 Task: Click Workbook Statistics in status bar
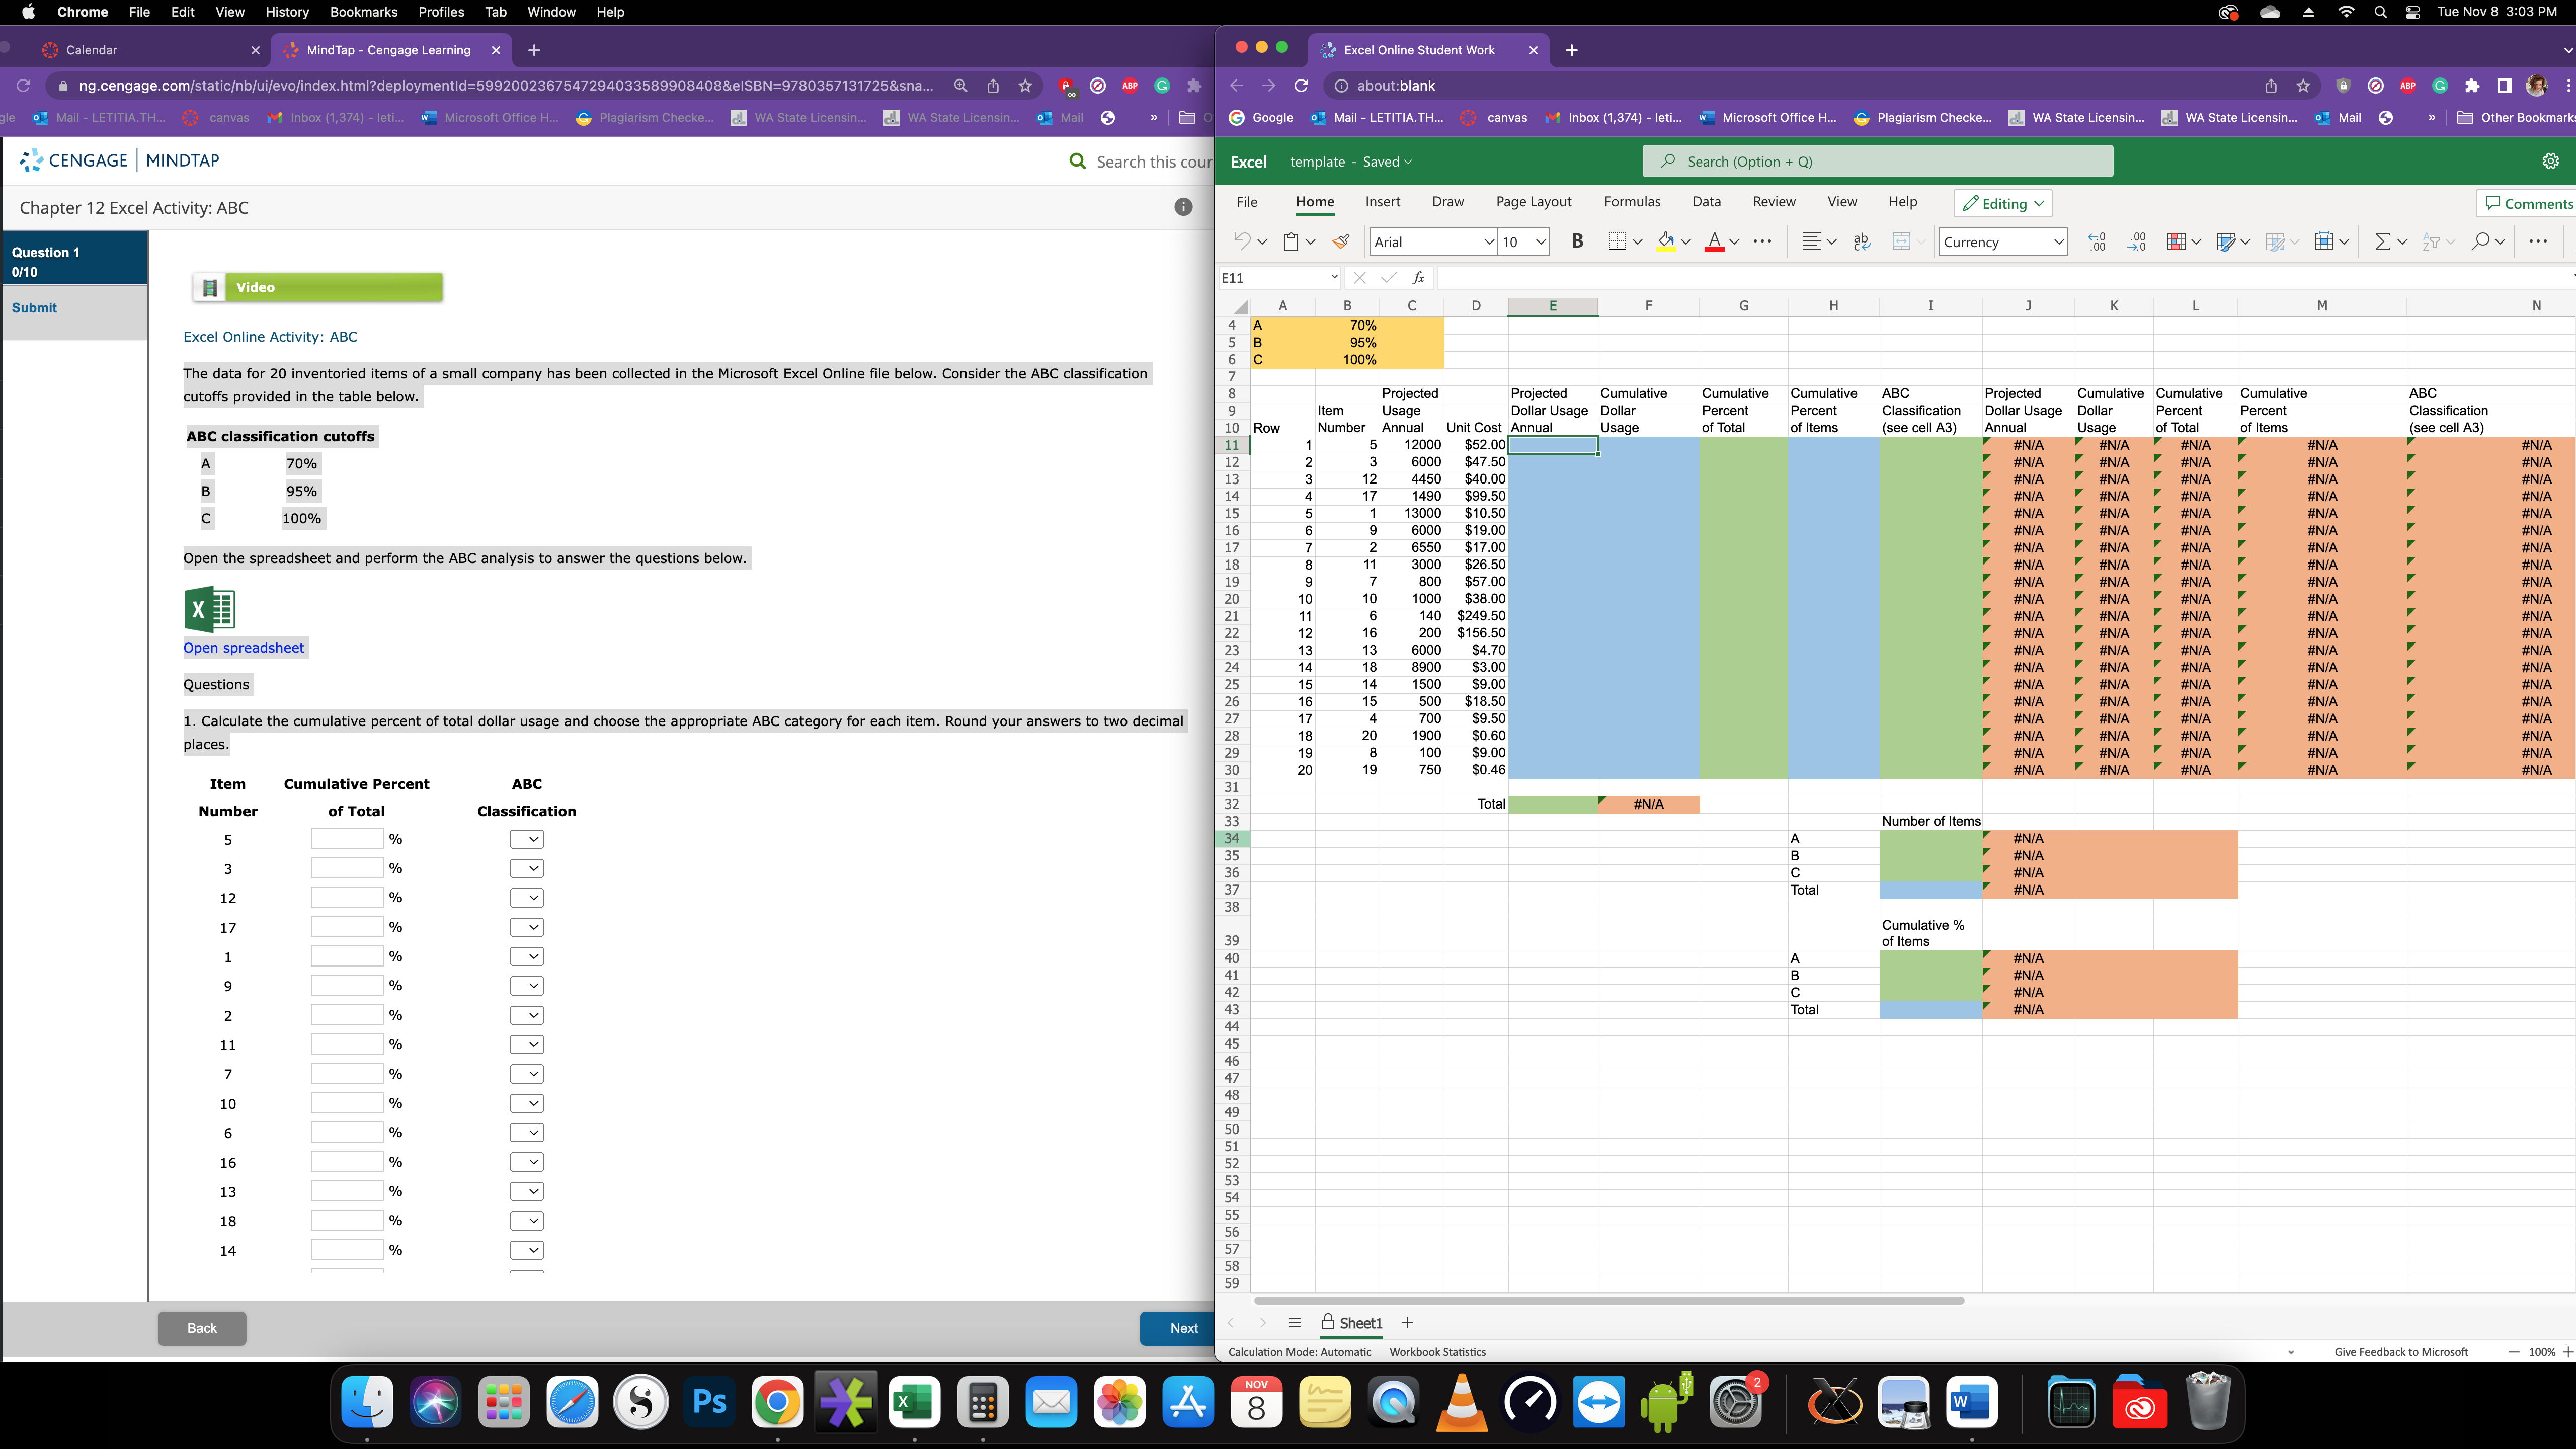[x=1437, y=1352]
